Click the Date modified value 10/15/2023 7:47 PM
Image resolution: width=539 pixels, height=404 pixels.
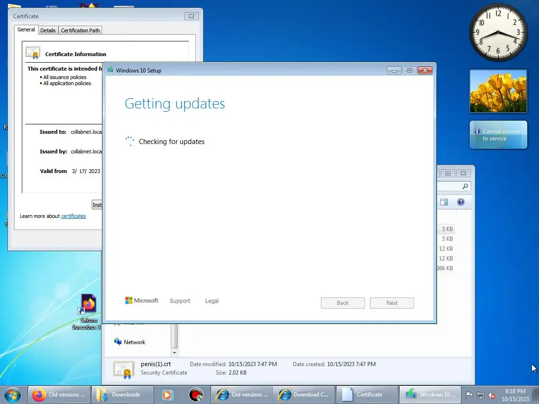pos(253,364)
